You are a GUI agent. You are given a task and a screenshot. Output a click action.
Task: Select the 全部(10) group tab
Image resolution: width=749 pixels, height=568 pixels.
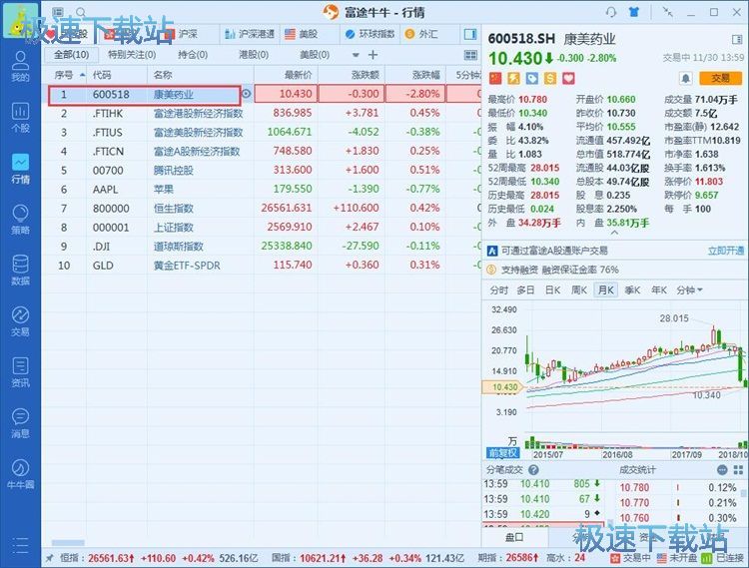click(72, 55)
